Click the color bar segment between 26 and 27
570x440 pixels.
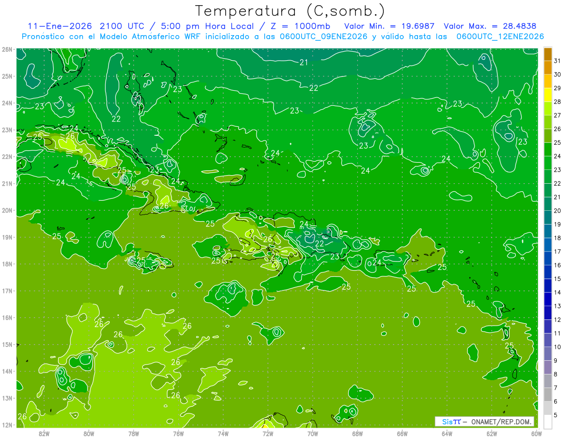(548, 122)
